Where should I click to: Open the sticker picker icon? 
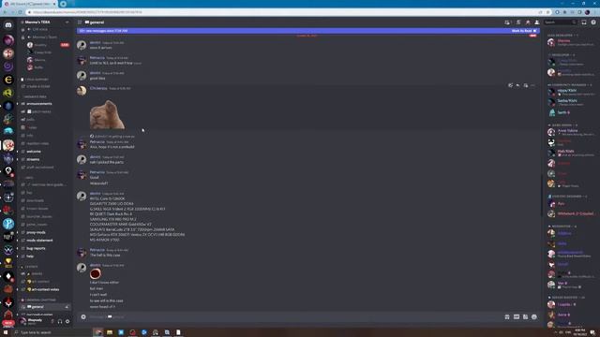(525, 316)
